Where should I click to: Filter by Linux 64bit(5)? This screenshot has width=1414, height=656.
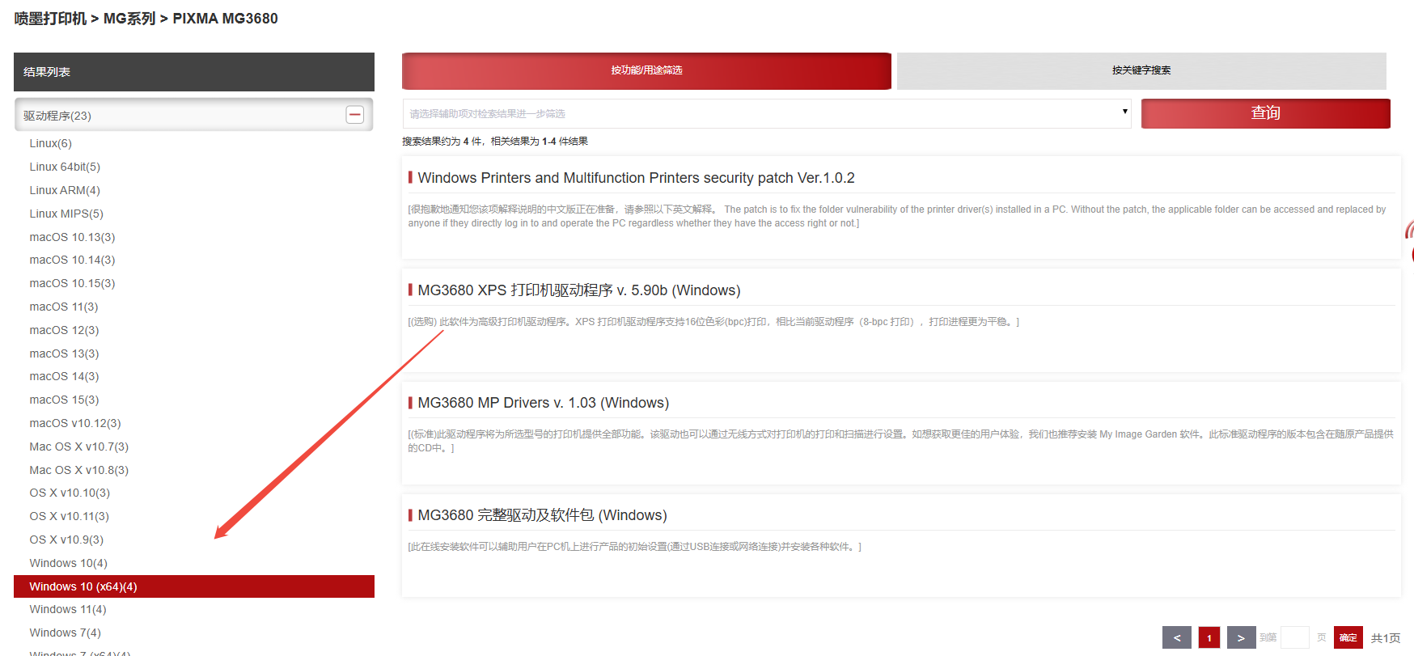[65, 167]
